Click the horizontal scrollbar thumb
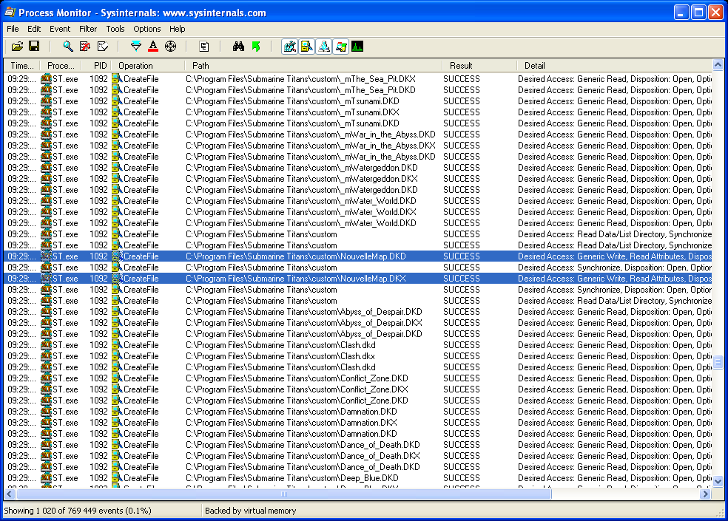This screenshot has width=728, height=521. pos(283,494)
